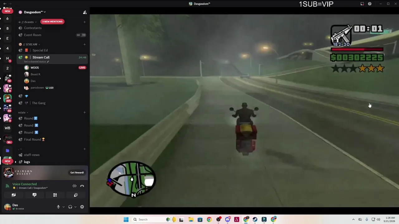
Task: Open the Crimson Desert quest banner icon
Action: coord(8,173)
